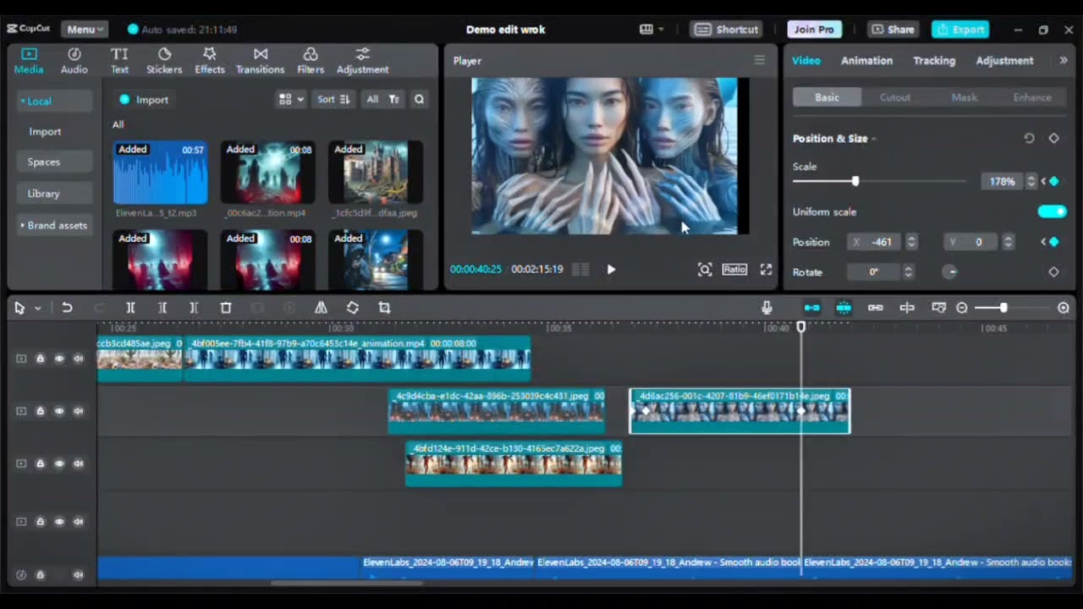The image size is (1083, 609).
Task: Open the Menu dropdown
Action: pyautogui.click(x=85, y=29)
